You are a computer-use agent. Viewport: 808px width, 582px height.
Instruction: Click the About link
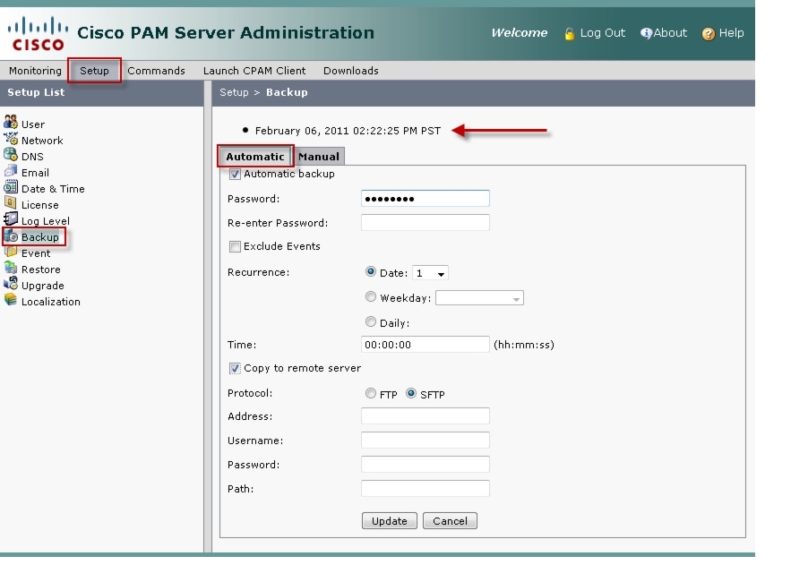tap(670, 33)
